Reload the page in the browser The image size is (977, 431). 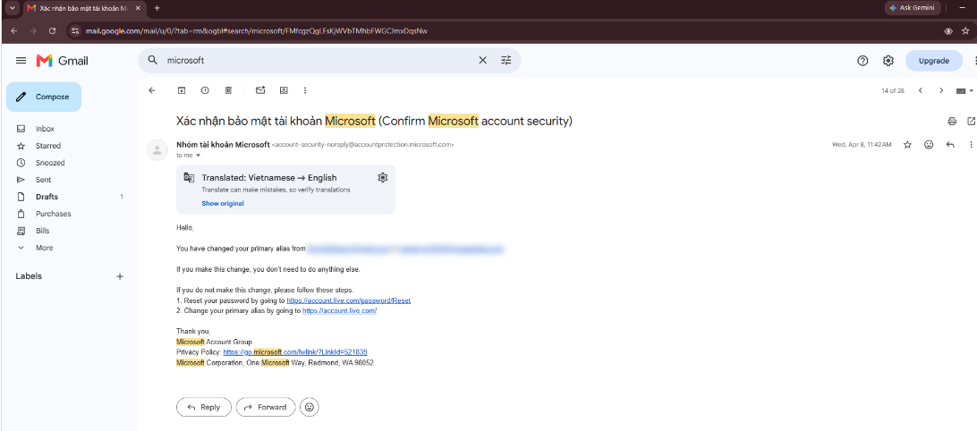coord(52,30)
